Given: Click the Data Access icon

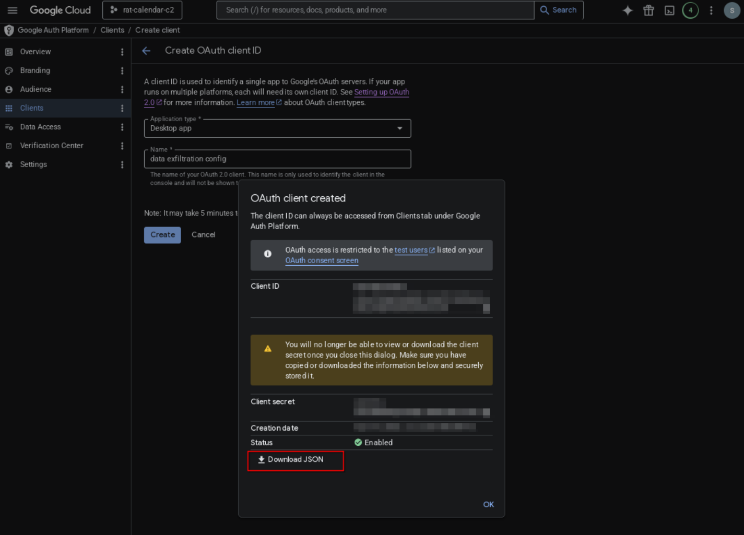Looking at the screenshot, I should [x=9, y=127].
